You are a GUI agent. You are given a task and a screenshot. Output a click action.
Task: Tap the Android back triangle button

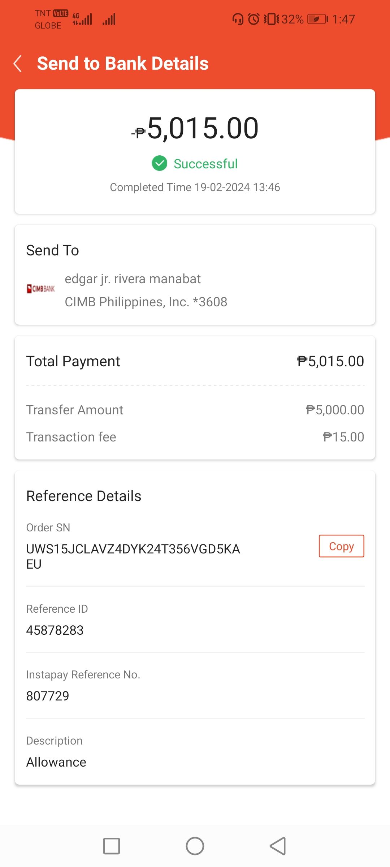(x=278, y=846)
